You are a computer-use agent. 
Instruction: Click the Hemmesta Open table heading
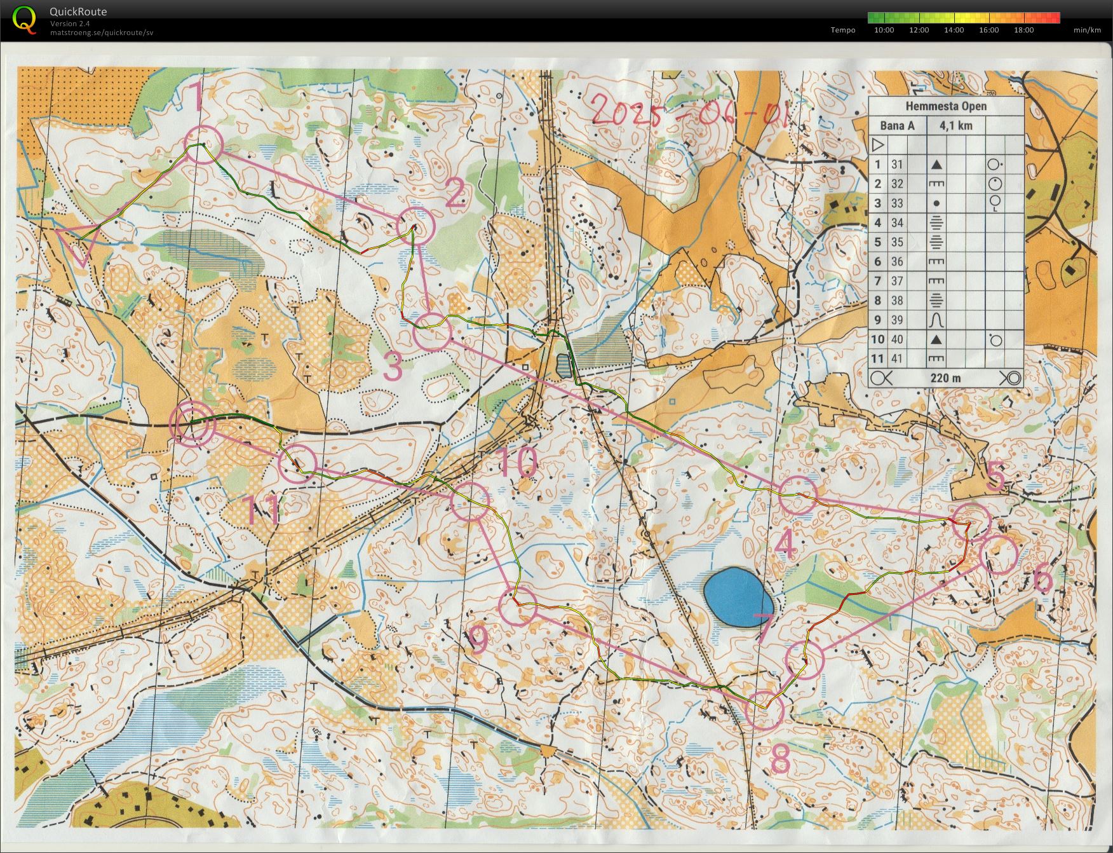[946, 106]
